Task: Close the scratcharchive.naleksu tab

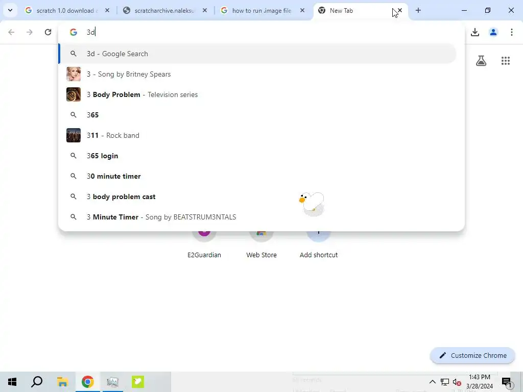Action: (205, 10)
